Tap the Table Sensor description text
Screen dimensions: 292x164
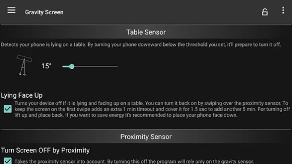[141, 44]
